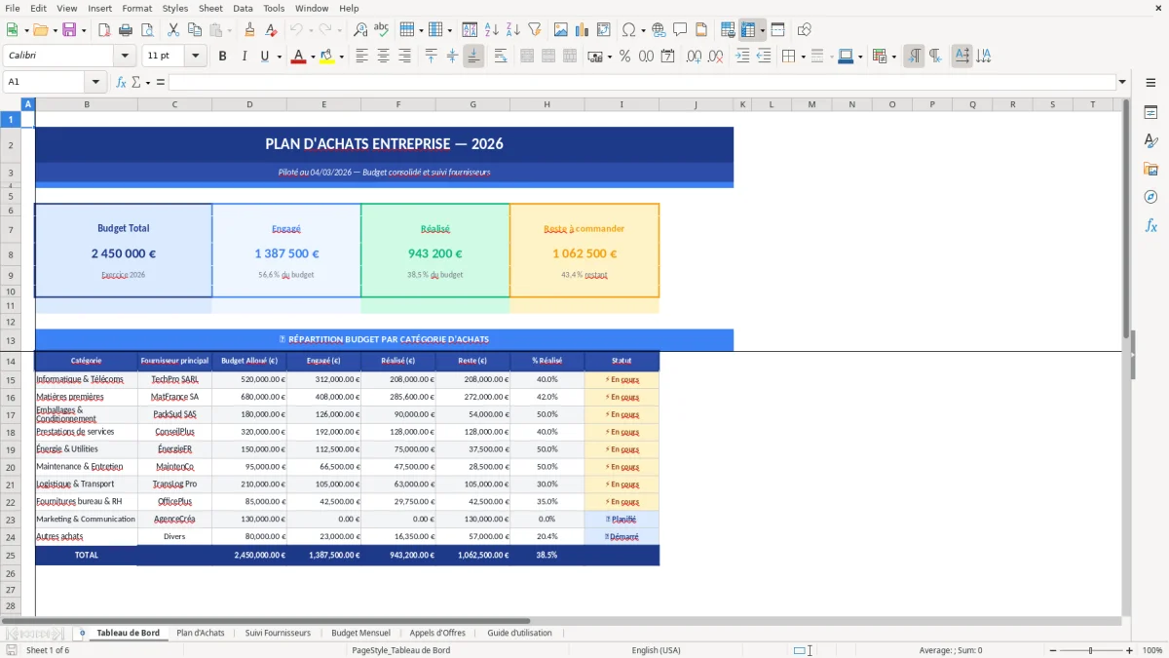
Task: Switch to the Budget Mensuel sheet tab
Action: point(360,633)
